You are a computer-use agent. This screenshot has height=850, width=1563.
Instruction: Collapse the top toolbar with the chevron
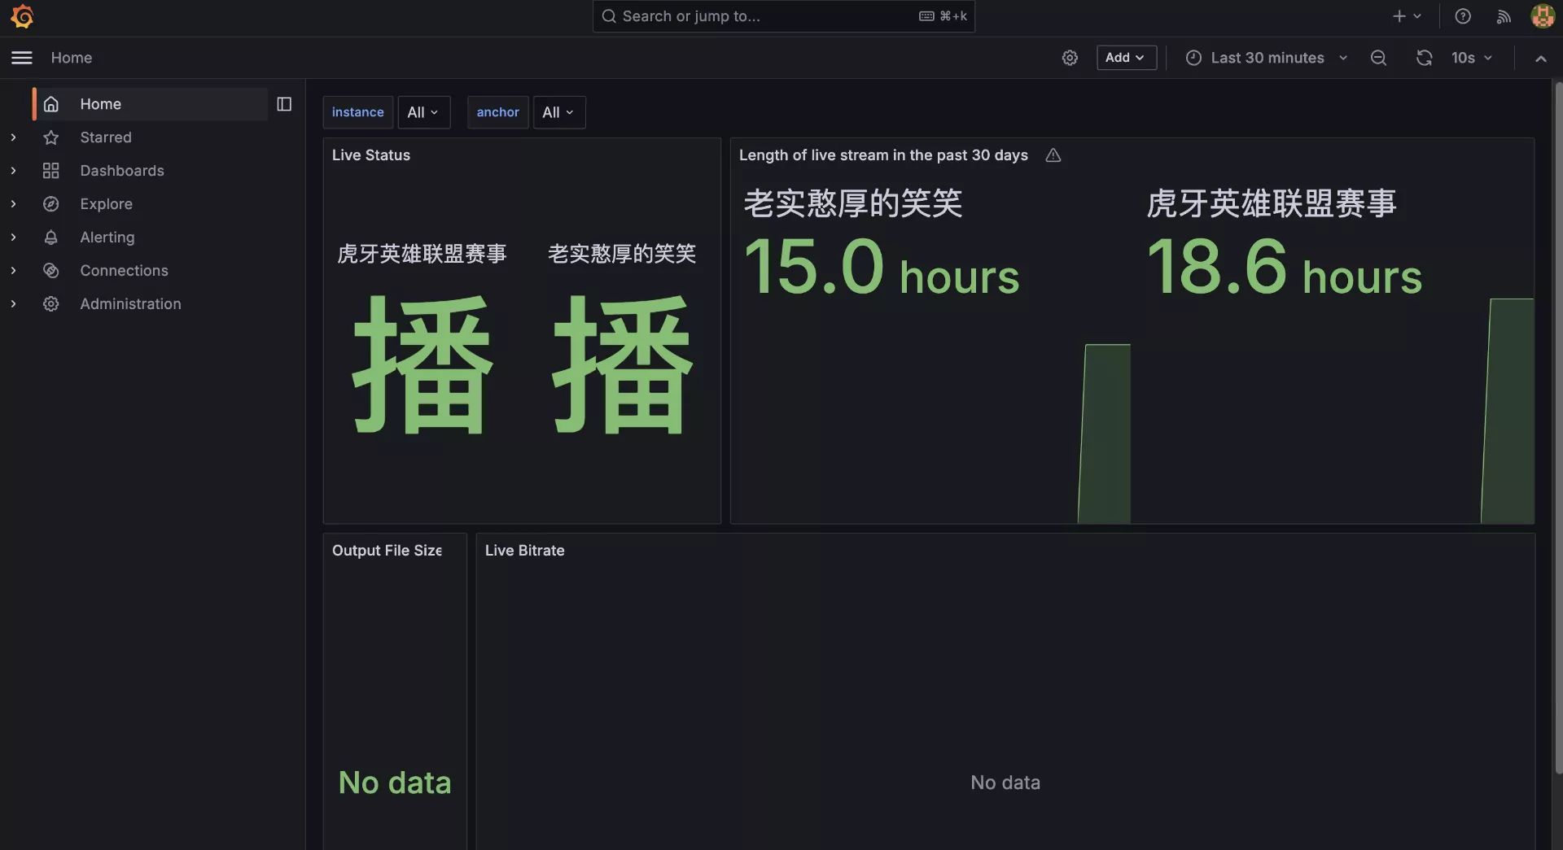[1540, 59]
